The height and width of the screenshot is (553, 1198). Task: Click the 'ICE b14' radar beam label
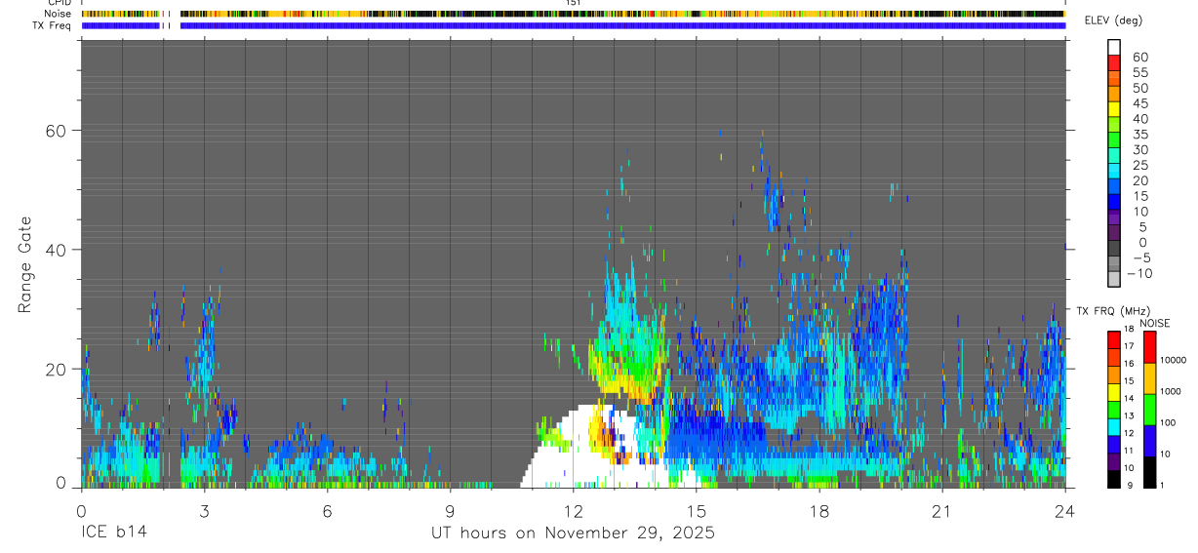tap(114, 533)
